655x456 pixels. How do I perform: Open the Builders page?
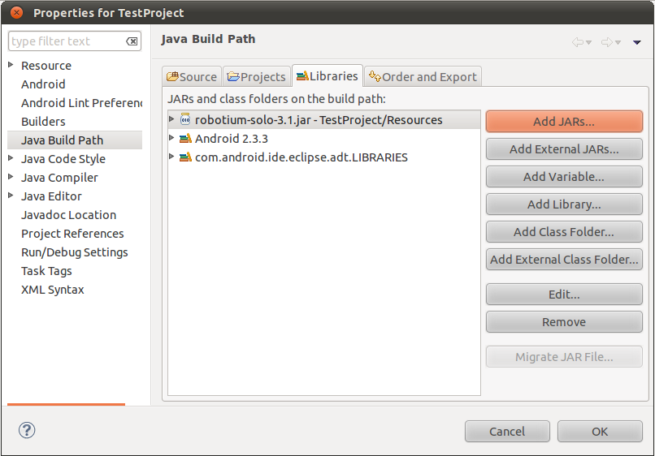[43, 122]
